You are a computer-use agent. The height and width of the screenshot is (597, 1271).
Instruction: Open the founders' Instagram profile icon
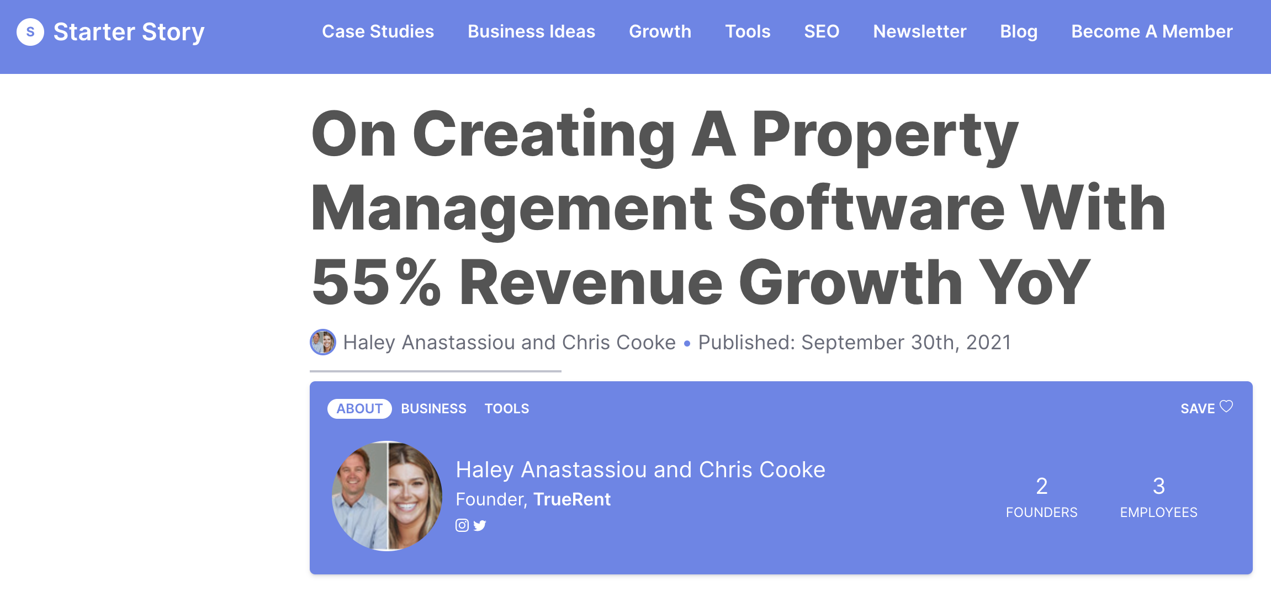pyautogui.click(x=462, y=525)
